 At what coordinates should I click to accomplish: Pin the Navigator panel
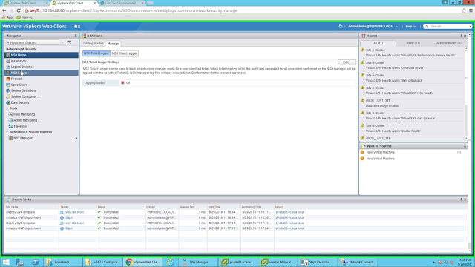click(76, 36)
